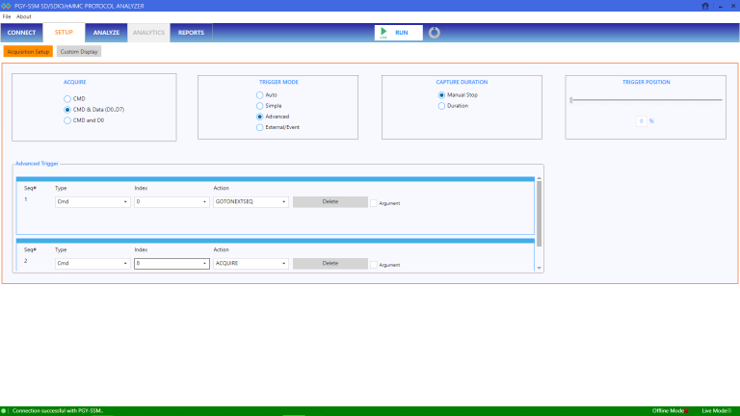Select Manual Stop capture duration

pyautogui.click(x=441, y=94)
